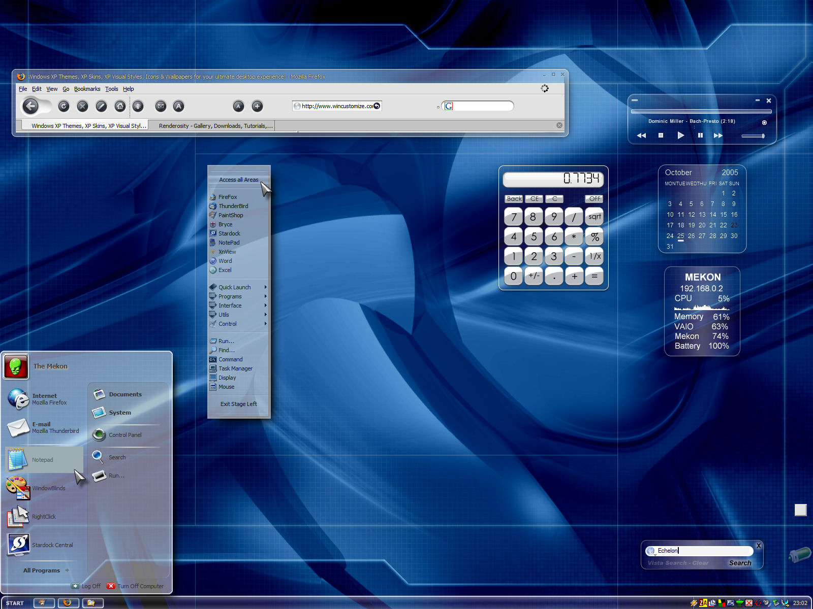Screen dimensions: 813x609
Task: Expand All Programs in start menu
Action: (46, 570)
